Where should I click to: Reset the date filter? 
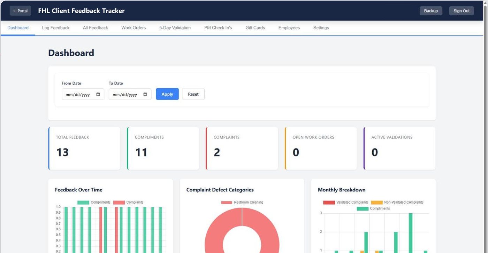(193, 94)
